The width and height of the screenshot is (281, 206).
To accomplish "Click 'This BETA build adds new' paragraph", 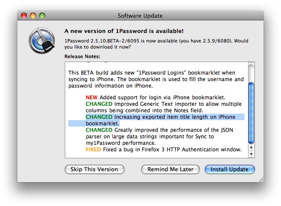I will [156, 79].
